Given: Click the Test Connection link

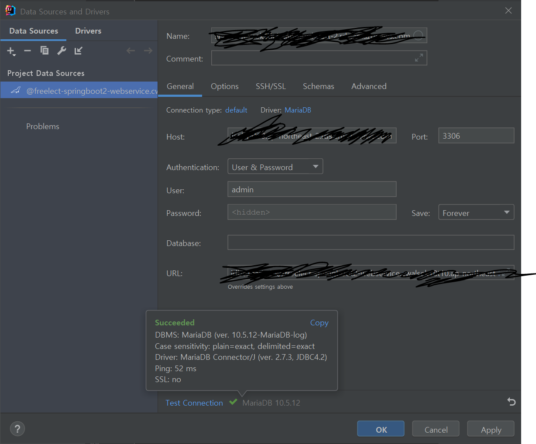Looking at the screenshot, I should (194, 403).
